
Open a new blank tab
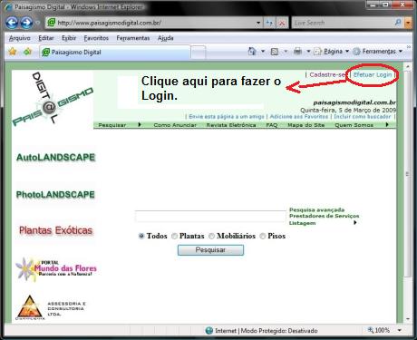199,53
